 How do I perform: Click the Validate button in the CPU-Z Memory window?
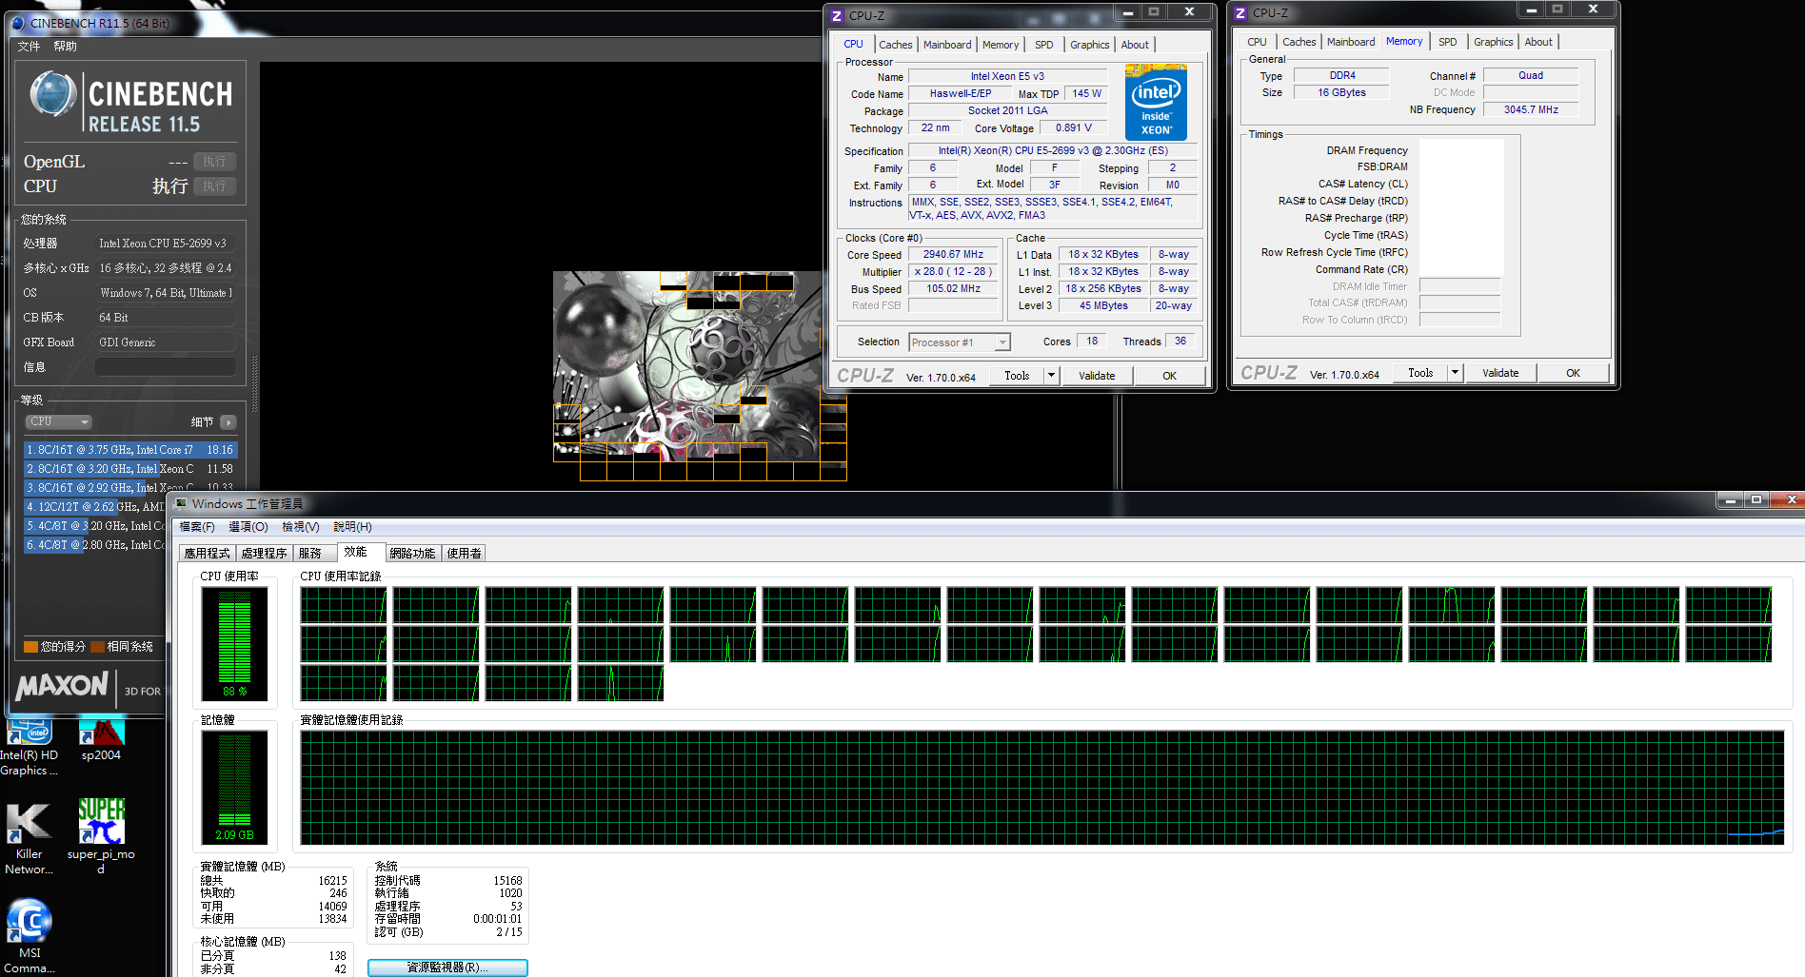click(1500, 373)
